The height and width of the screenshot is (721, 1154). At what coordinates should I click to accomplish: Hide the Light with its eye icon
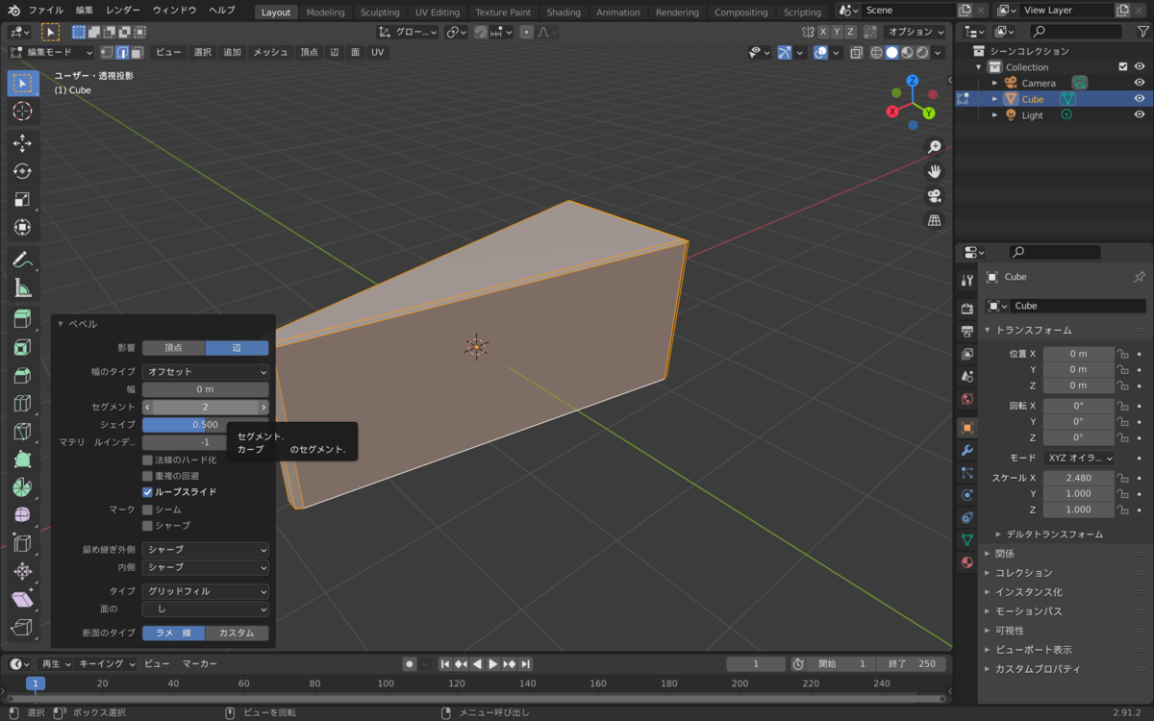[x=1140, y=115]
